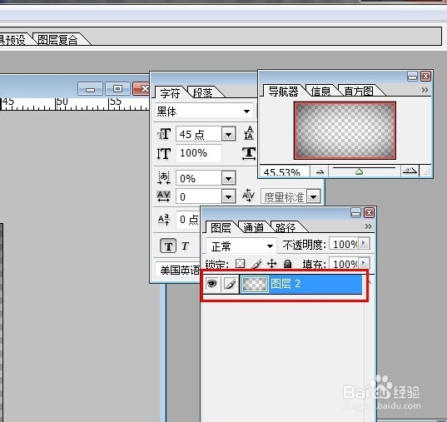447x422 pixels.
Task: Click the baseline shift icon
Action: [164, 220]
